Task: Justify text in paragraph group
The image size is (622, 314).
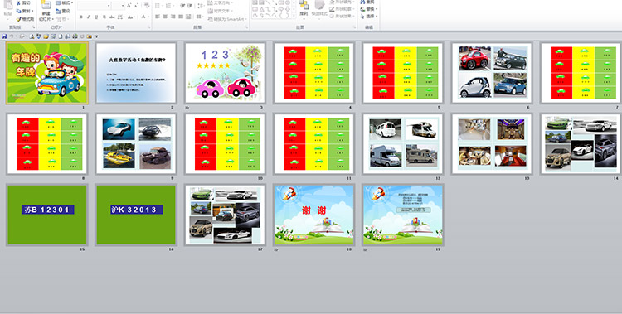Action: 182,17
